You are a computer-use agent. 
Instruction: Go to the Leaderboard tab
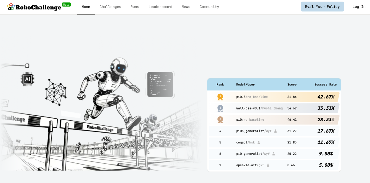(x=160, y=7)
